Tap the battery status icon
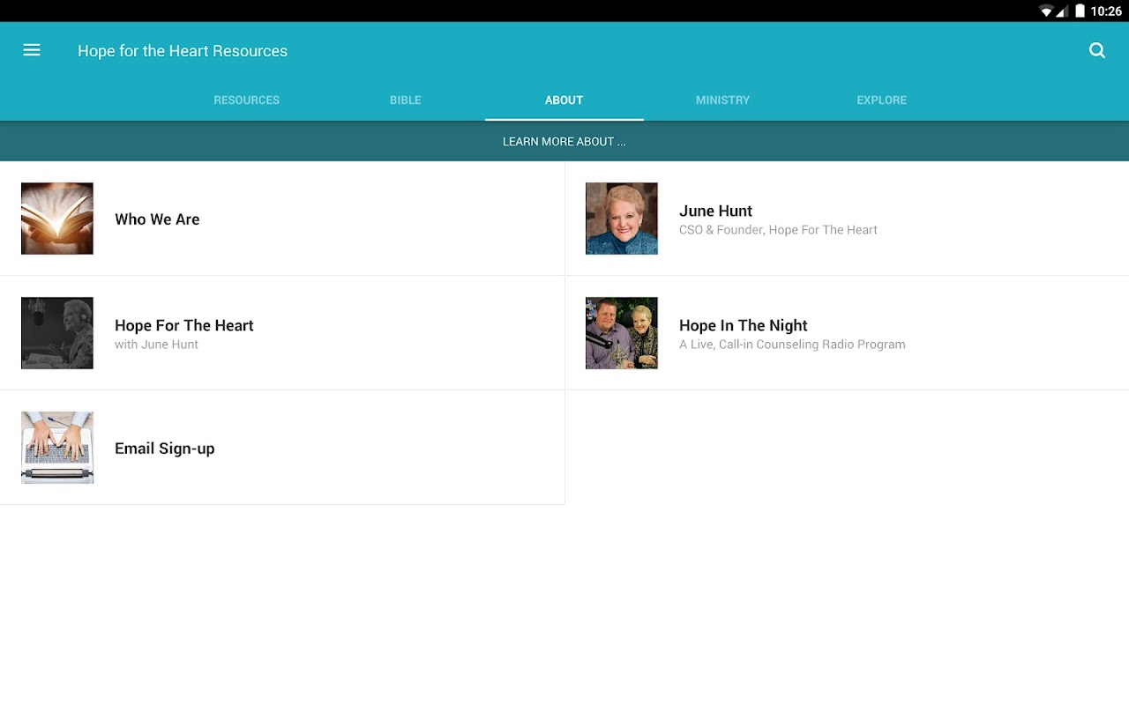 1080,11
